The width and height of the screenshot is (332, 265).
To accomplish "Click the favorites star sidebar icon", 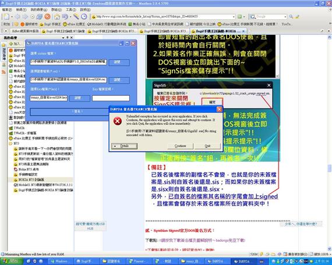I will (3, 45).
